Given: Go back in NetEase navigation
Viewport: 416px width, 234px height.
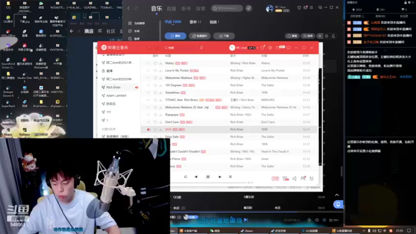Looking at the screenshot, I should point(149,48).
